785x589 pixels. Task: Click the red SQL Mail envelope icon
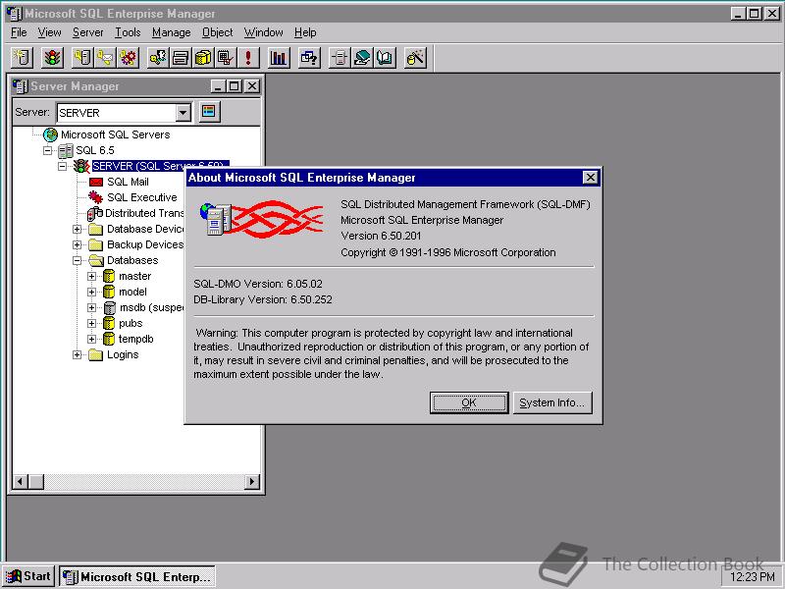[95, 182]
